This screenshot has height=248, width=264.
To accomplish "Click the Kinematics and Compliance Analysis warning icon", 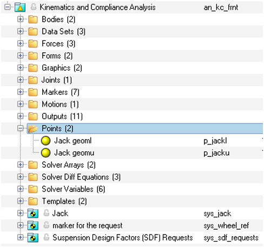I will [x=20, y=7].
